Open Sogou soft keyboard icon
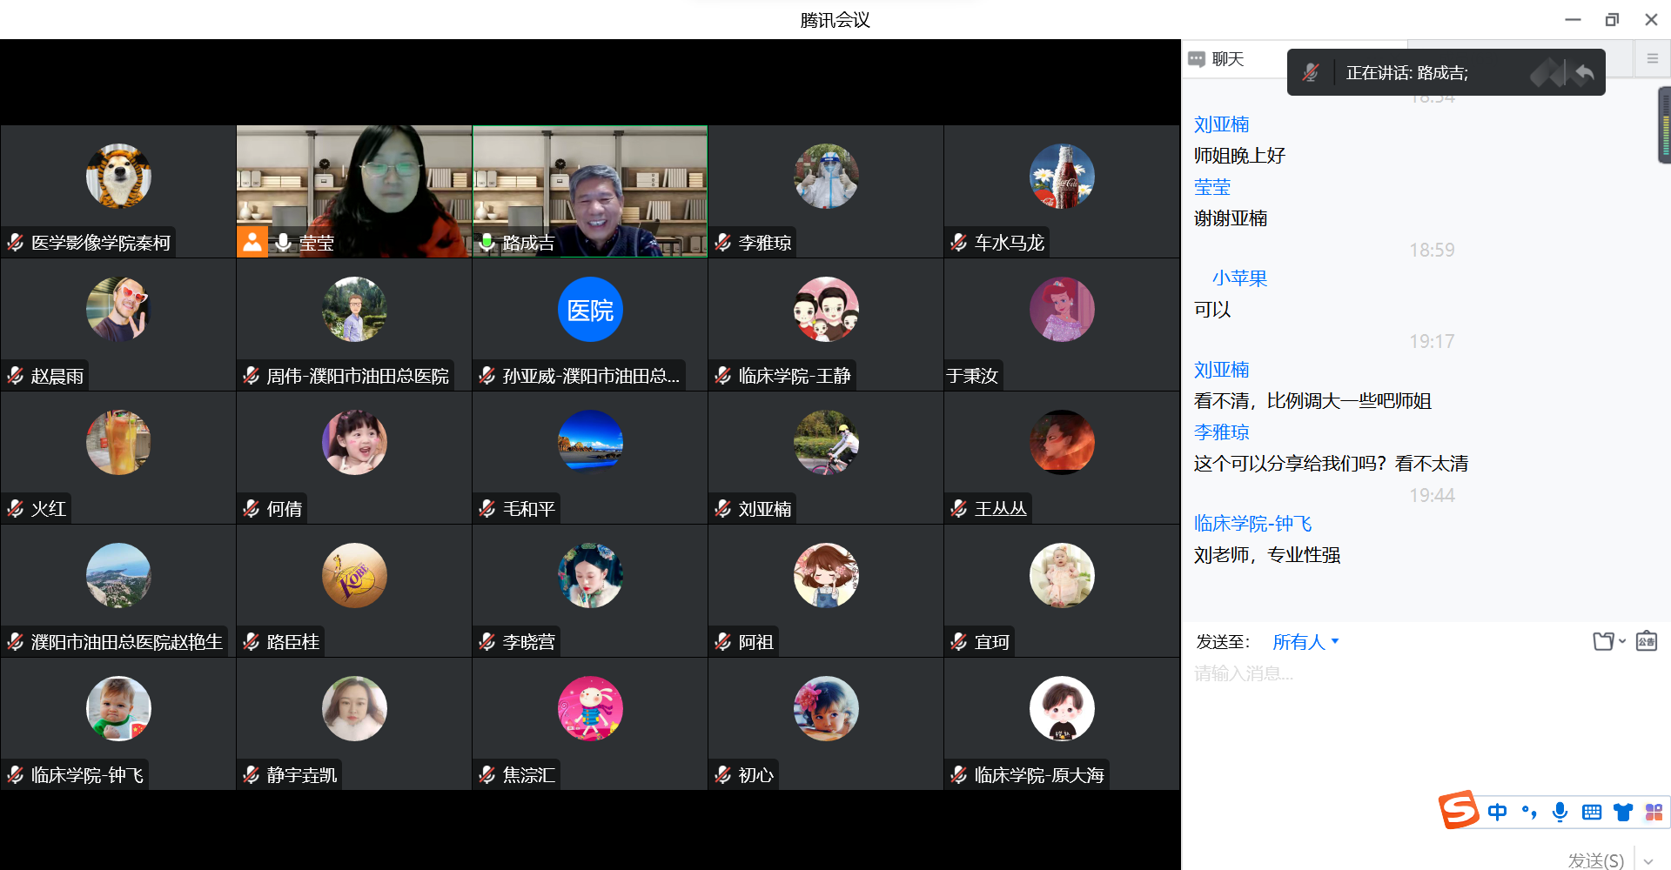 point(1591,812)
